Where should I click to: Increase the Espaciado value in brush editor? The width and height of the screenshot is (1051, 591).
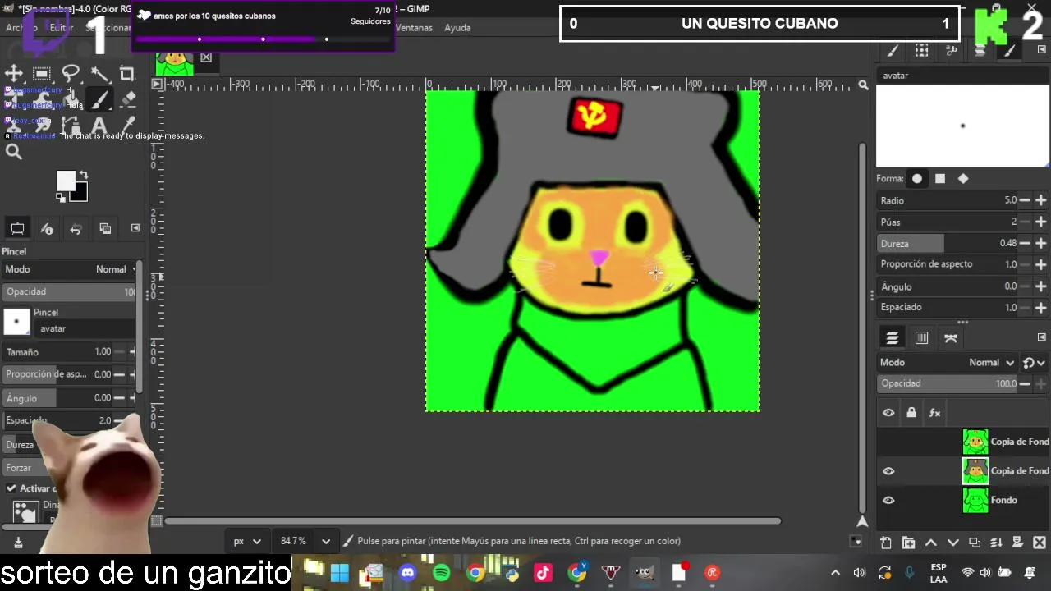[1041, 307]
